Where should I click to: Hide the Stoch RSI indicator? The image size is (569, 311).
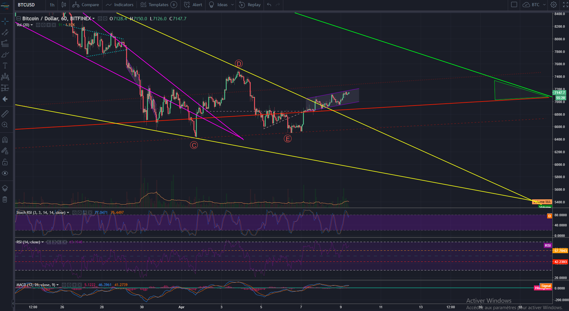[74, 213]
